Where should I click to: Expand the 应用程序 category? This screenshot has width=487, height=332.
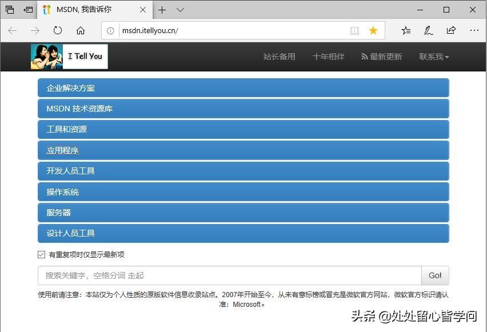[x=243, y=150]
